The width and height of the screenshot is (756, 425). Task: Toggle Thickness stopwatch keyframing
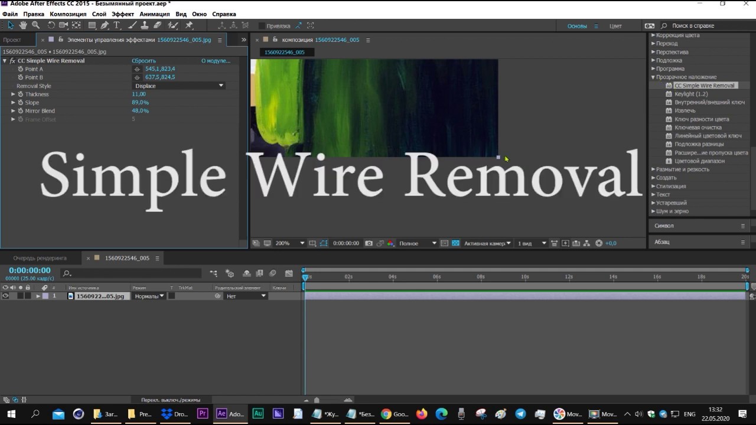[20, 94]
